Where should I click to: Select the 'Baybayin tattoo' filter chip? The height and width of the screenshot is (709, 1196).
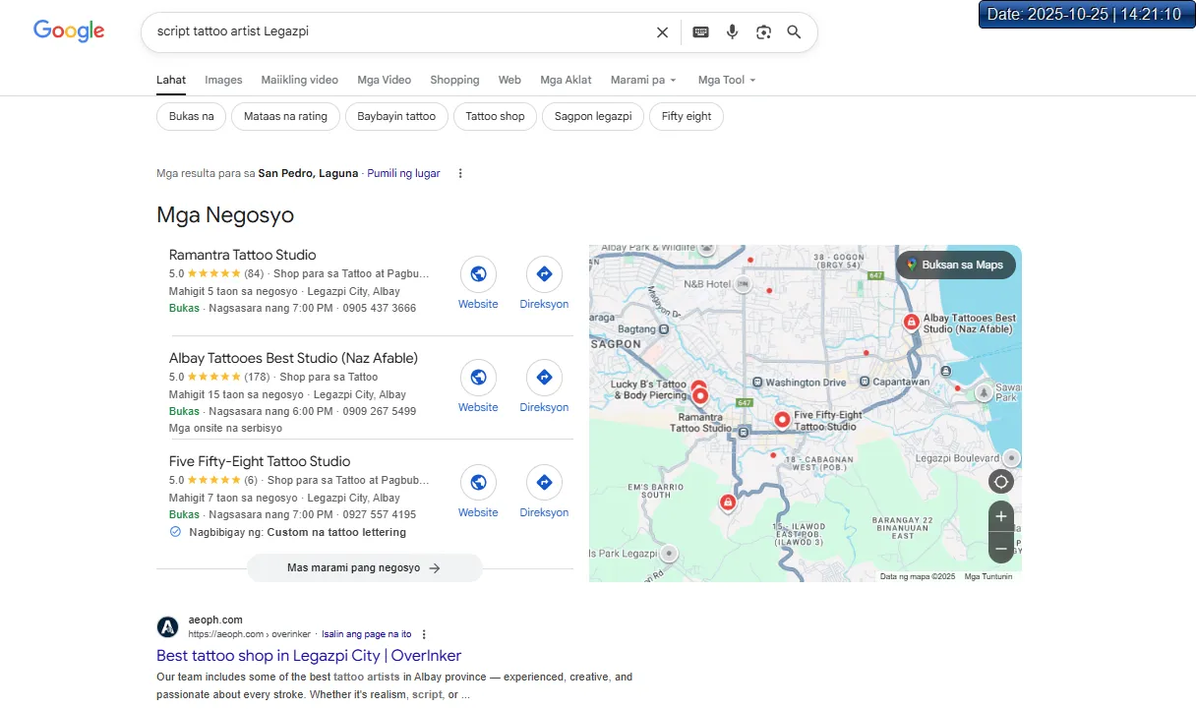pos(396,116)
